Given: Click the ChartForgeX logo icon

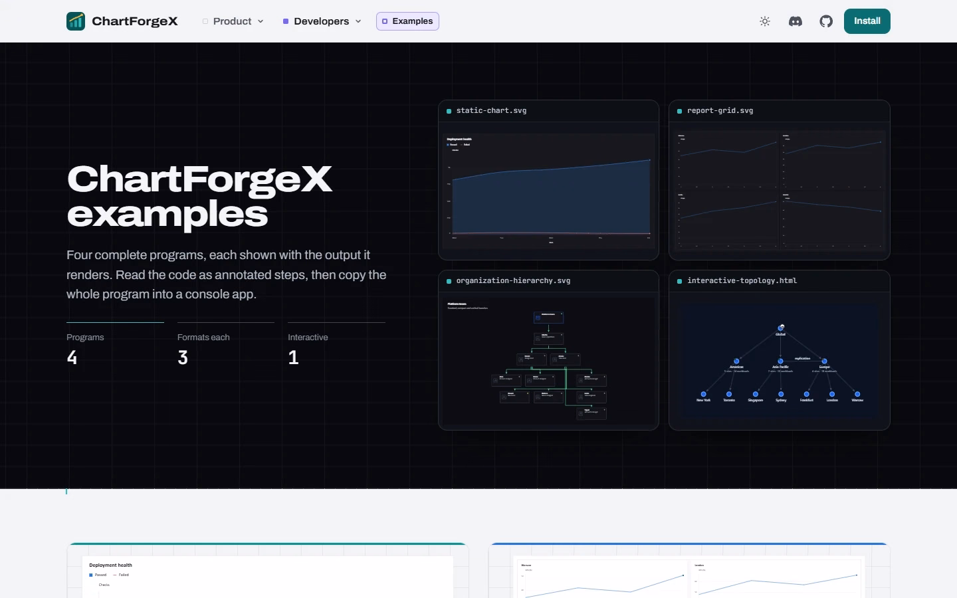Looking at the screenshot, I should (x=76, y=21).
